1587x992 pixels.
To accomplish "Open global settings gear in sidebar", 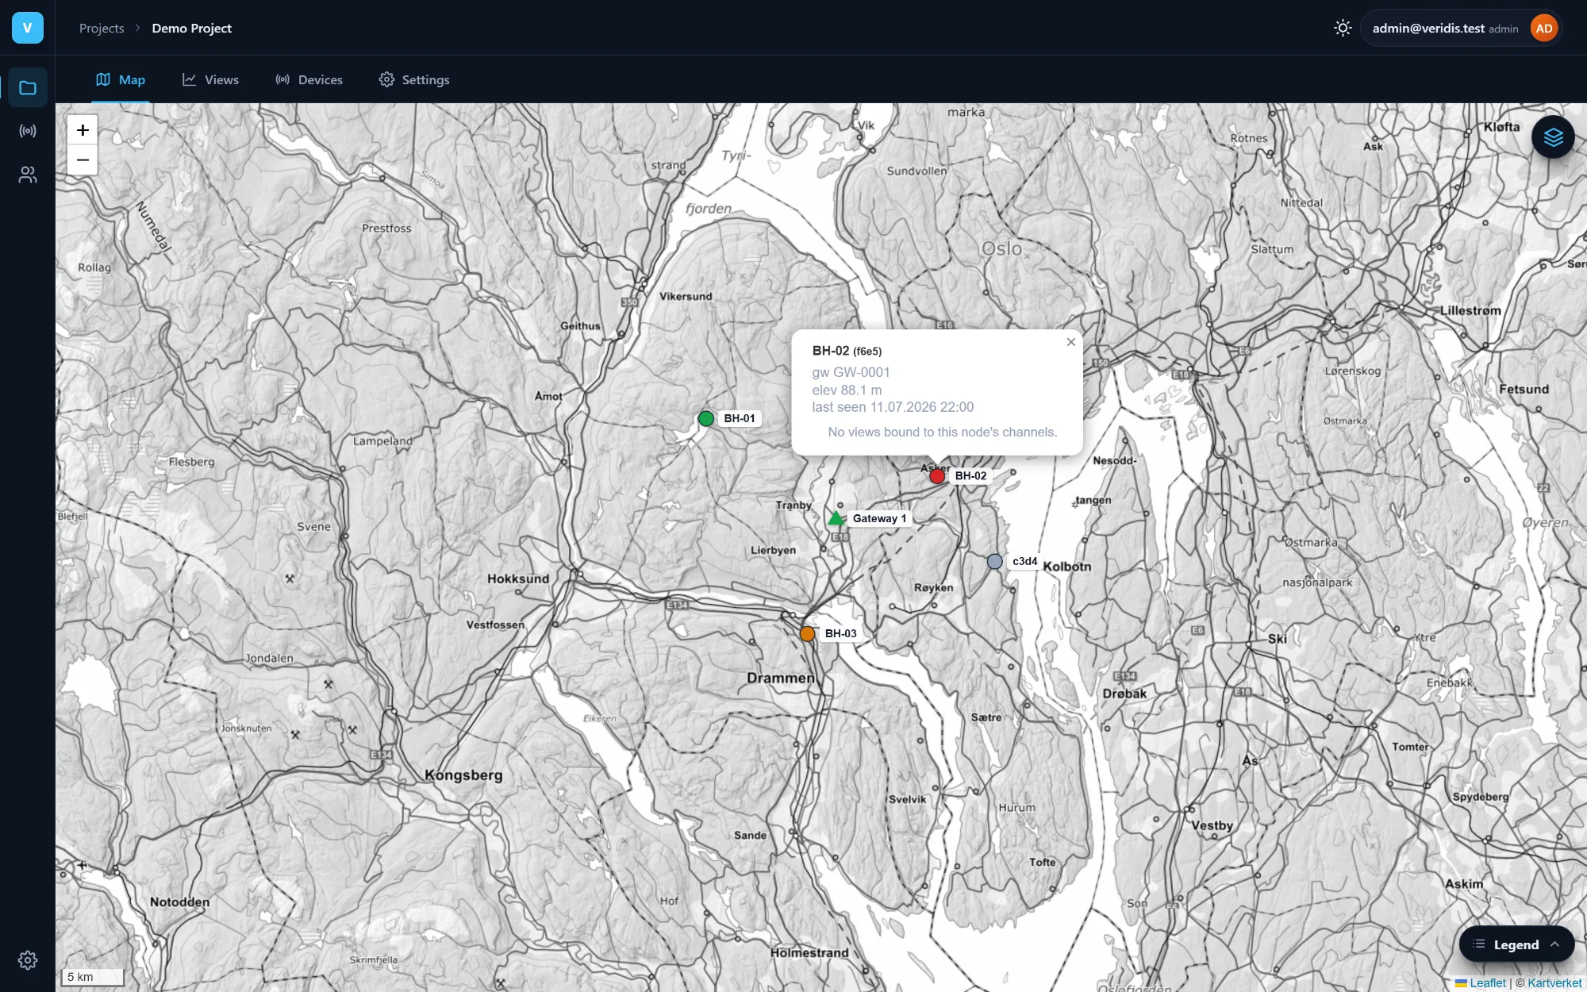I will click(28, 960).
